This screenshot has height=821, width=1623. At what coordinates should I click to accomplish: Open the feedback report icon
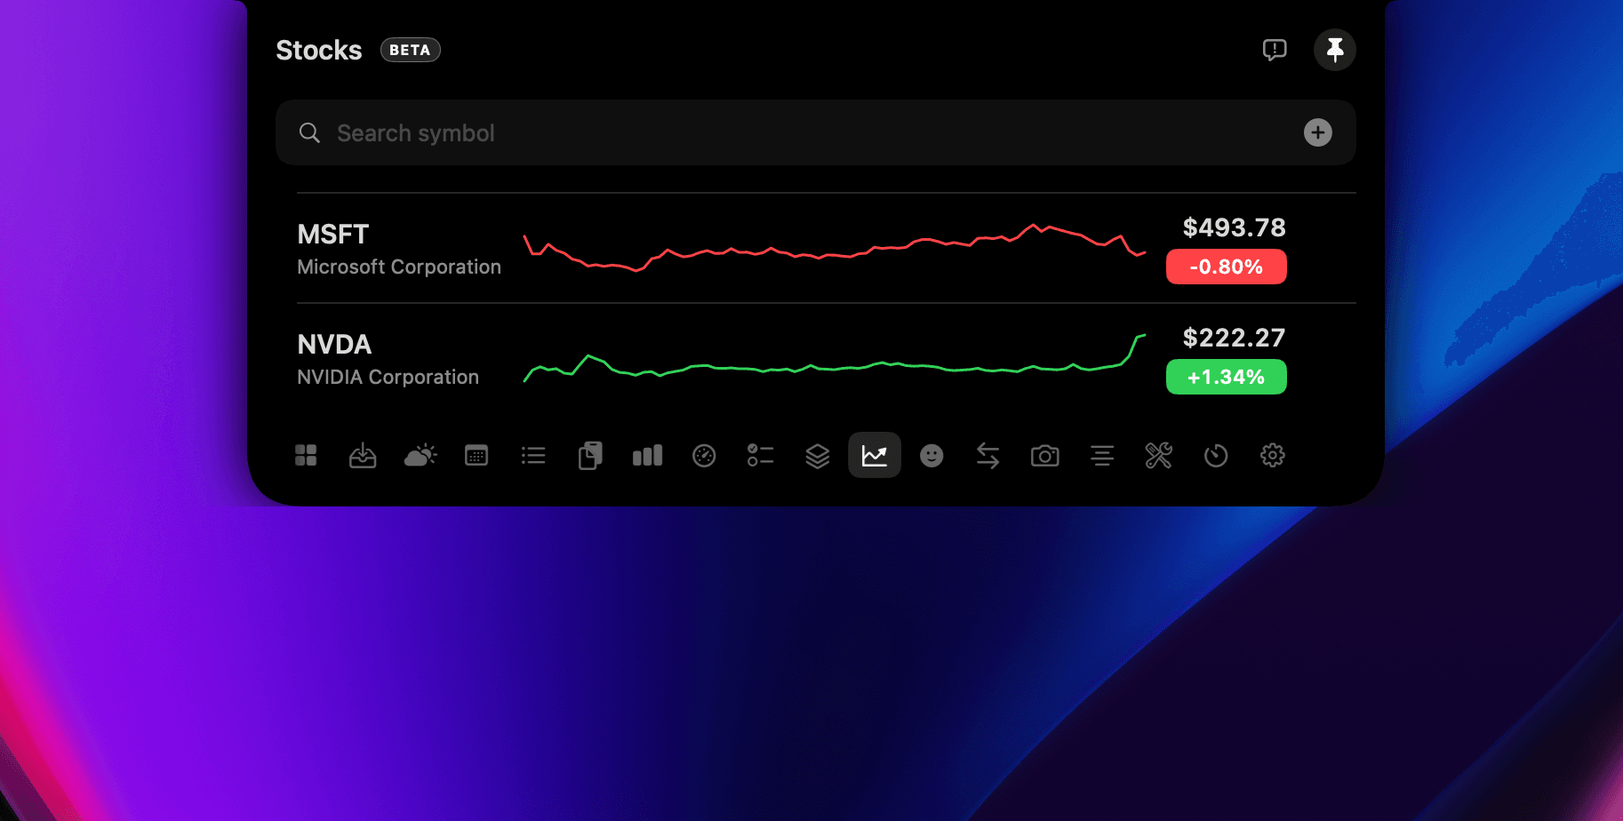click(x=1275, y=50)
